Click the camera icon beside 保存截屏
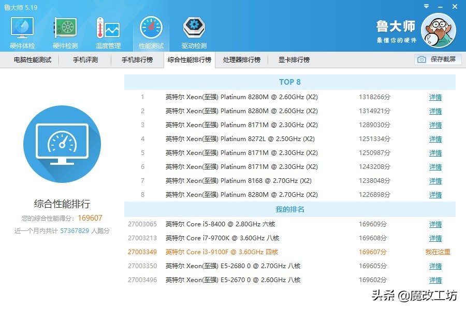Viewport: 466px width, 310px height. (x=422, y=59)
